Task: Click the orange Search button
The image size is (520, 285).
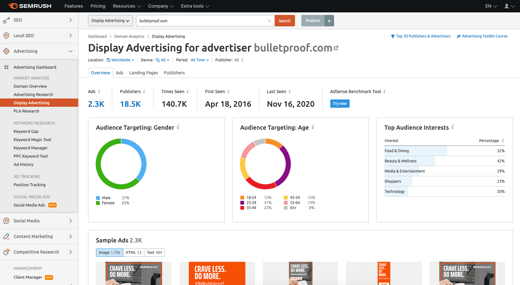Action: coord(285,21)
